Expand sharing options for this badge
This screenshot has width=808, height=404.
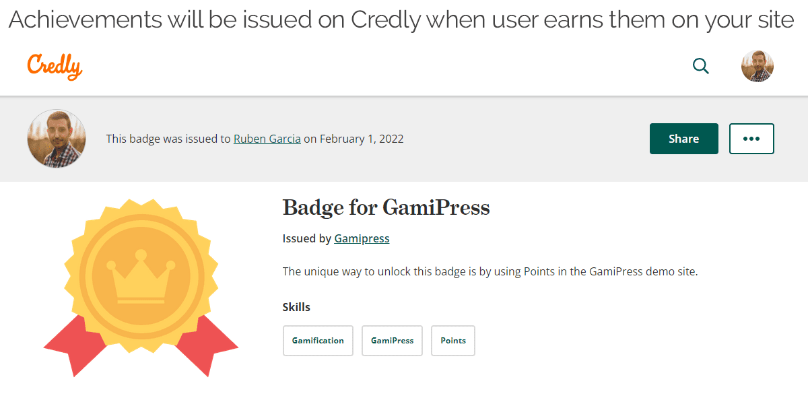tap(683, 139)
